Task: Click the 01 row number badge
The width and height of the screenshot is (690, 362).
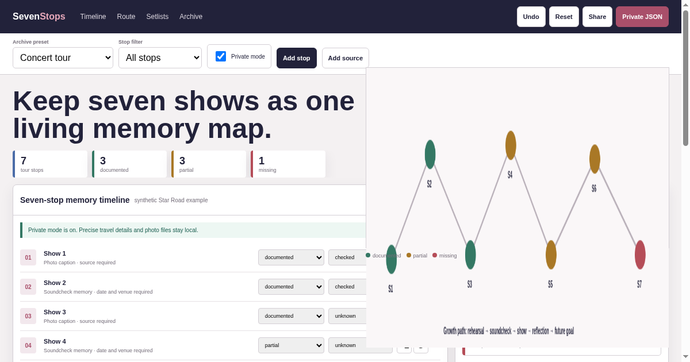Action: [28, 257]
